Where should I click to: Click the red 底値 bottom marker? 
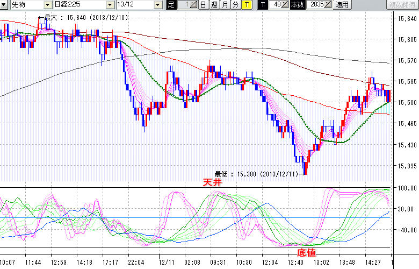click(306, 252)
